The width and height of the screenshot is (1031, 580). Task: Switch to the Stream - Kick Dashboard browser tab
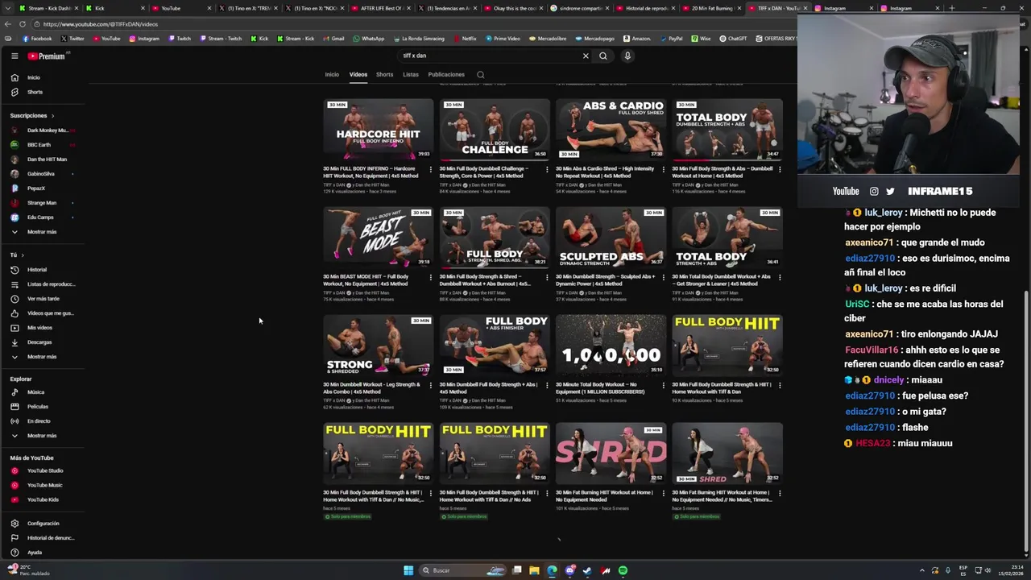[x=48, y=8]
